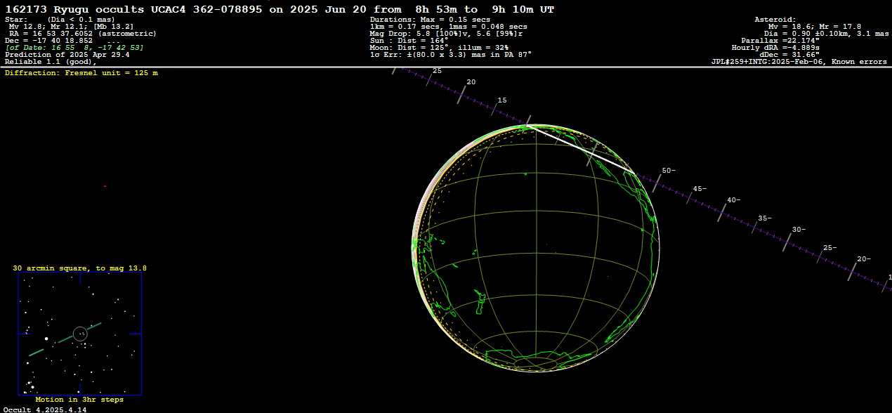Click the 45 time marker

pyautogui.click(x=699, y=189)
